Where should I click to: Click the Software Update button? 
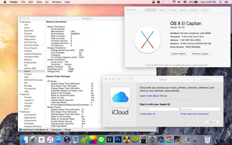[201, 54]
